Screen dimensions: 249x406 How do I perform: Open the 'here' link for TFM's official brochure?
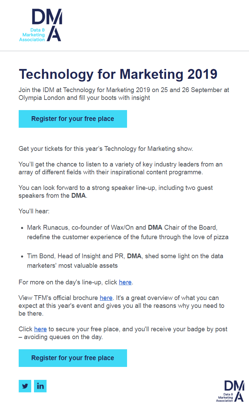[x=106, y=298]
